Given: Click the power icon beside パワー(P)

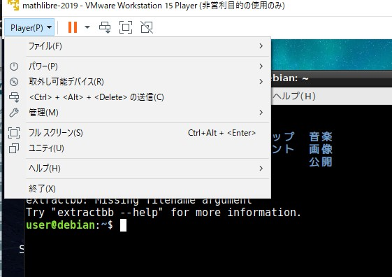Looking at the screenshot, I should coord(14,66).
